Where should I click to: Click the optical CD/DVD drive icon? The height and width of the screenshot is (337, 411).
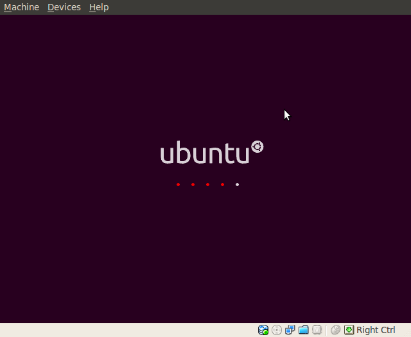click(277, 330)
